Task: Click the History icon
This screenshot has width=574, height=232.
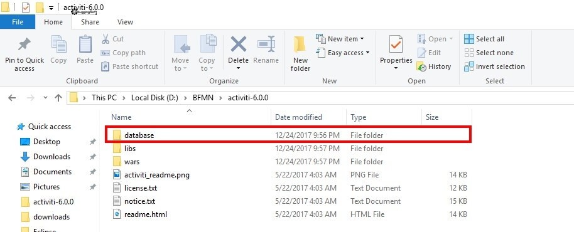Action: click(x=421, y=67)
